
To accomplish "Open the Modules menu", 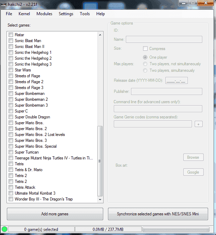I will coord(44,14).
